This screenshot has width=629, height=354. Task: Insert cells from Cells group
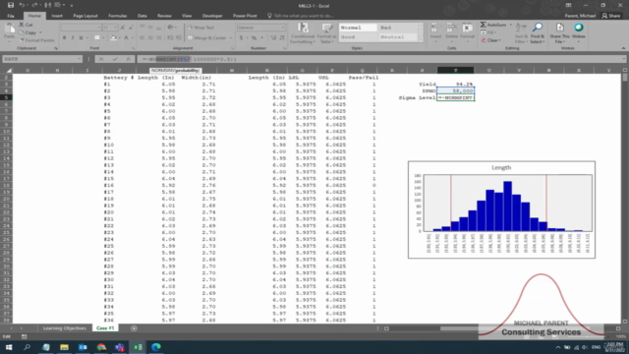(x=435, y=32)
